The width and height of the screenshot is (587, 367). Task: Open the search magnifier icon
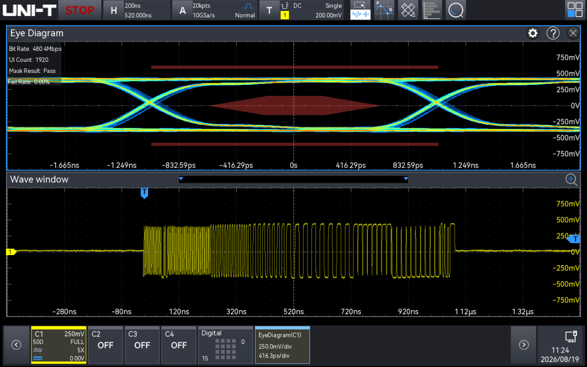pos(456,10)
